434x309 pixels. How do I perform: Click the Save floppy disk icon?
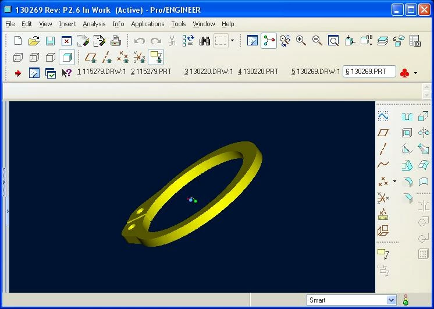(x=50, y=41)
